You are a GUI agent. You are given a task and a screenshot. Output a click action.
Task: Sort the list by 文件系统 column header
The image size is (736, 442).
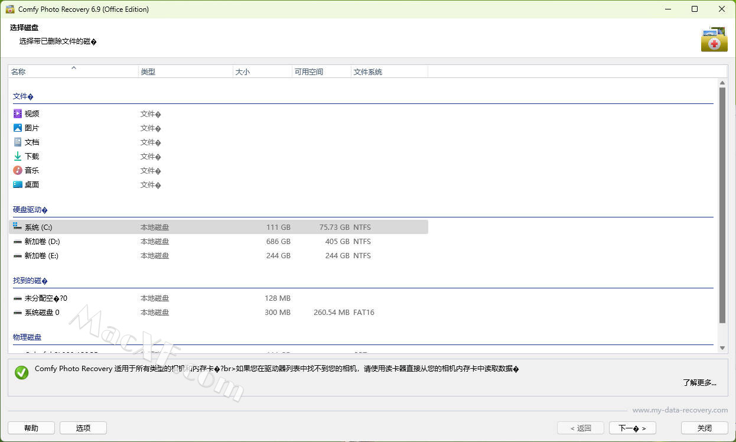(389, 71)
